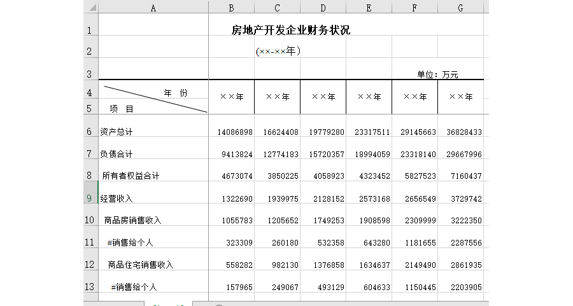
Task: Click cell value 1322690
Action: tap(237, 199)
